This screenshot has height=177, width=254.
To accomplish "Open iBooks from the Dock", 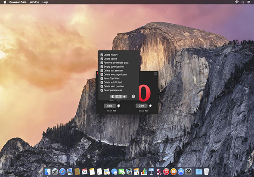I will pyautogui.click(x=173, y=172).
